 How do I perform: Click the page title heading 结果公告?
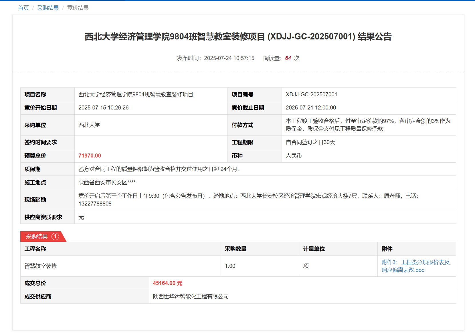point(238,37)
